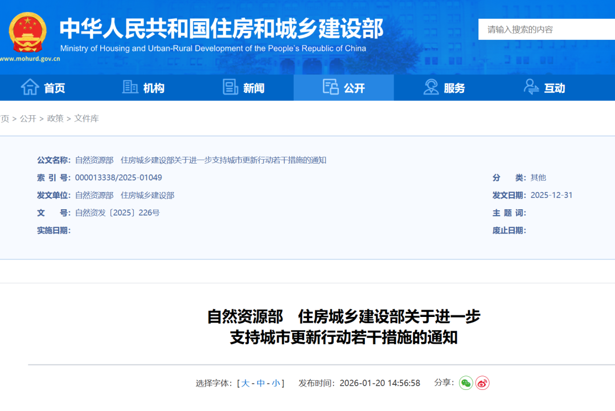Image resolution: width=615 pixels, height=411 pixels.
Task: Click the folder icon on the 公开 tab
Action: [x=330, y=86]
